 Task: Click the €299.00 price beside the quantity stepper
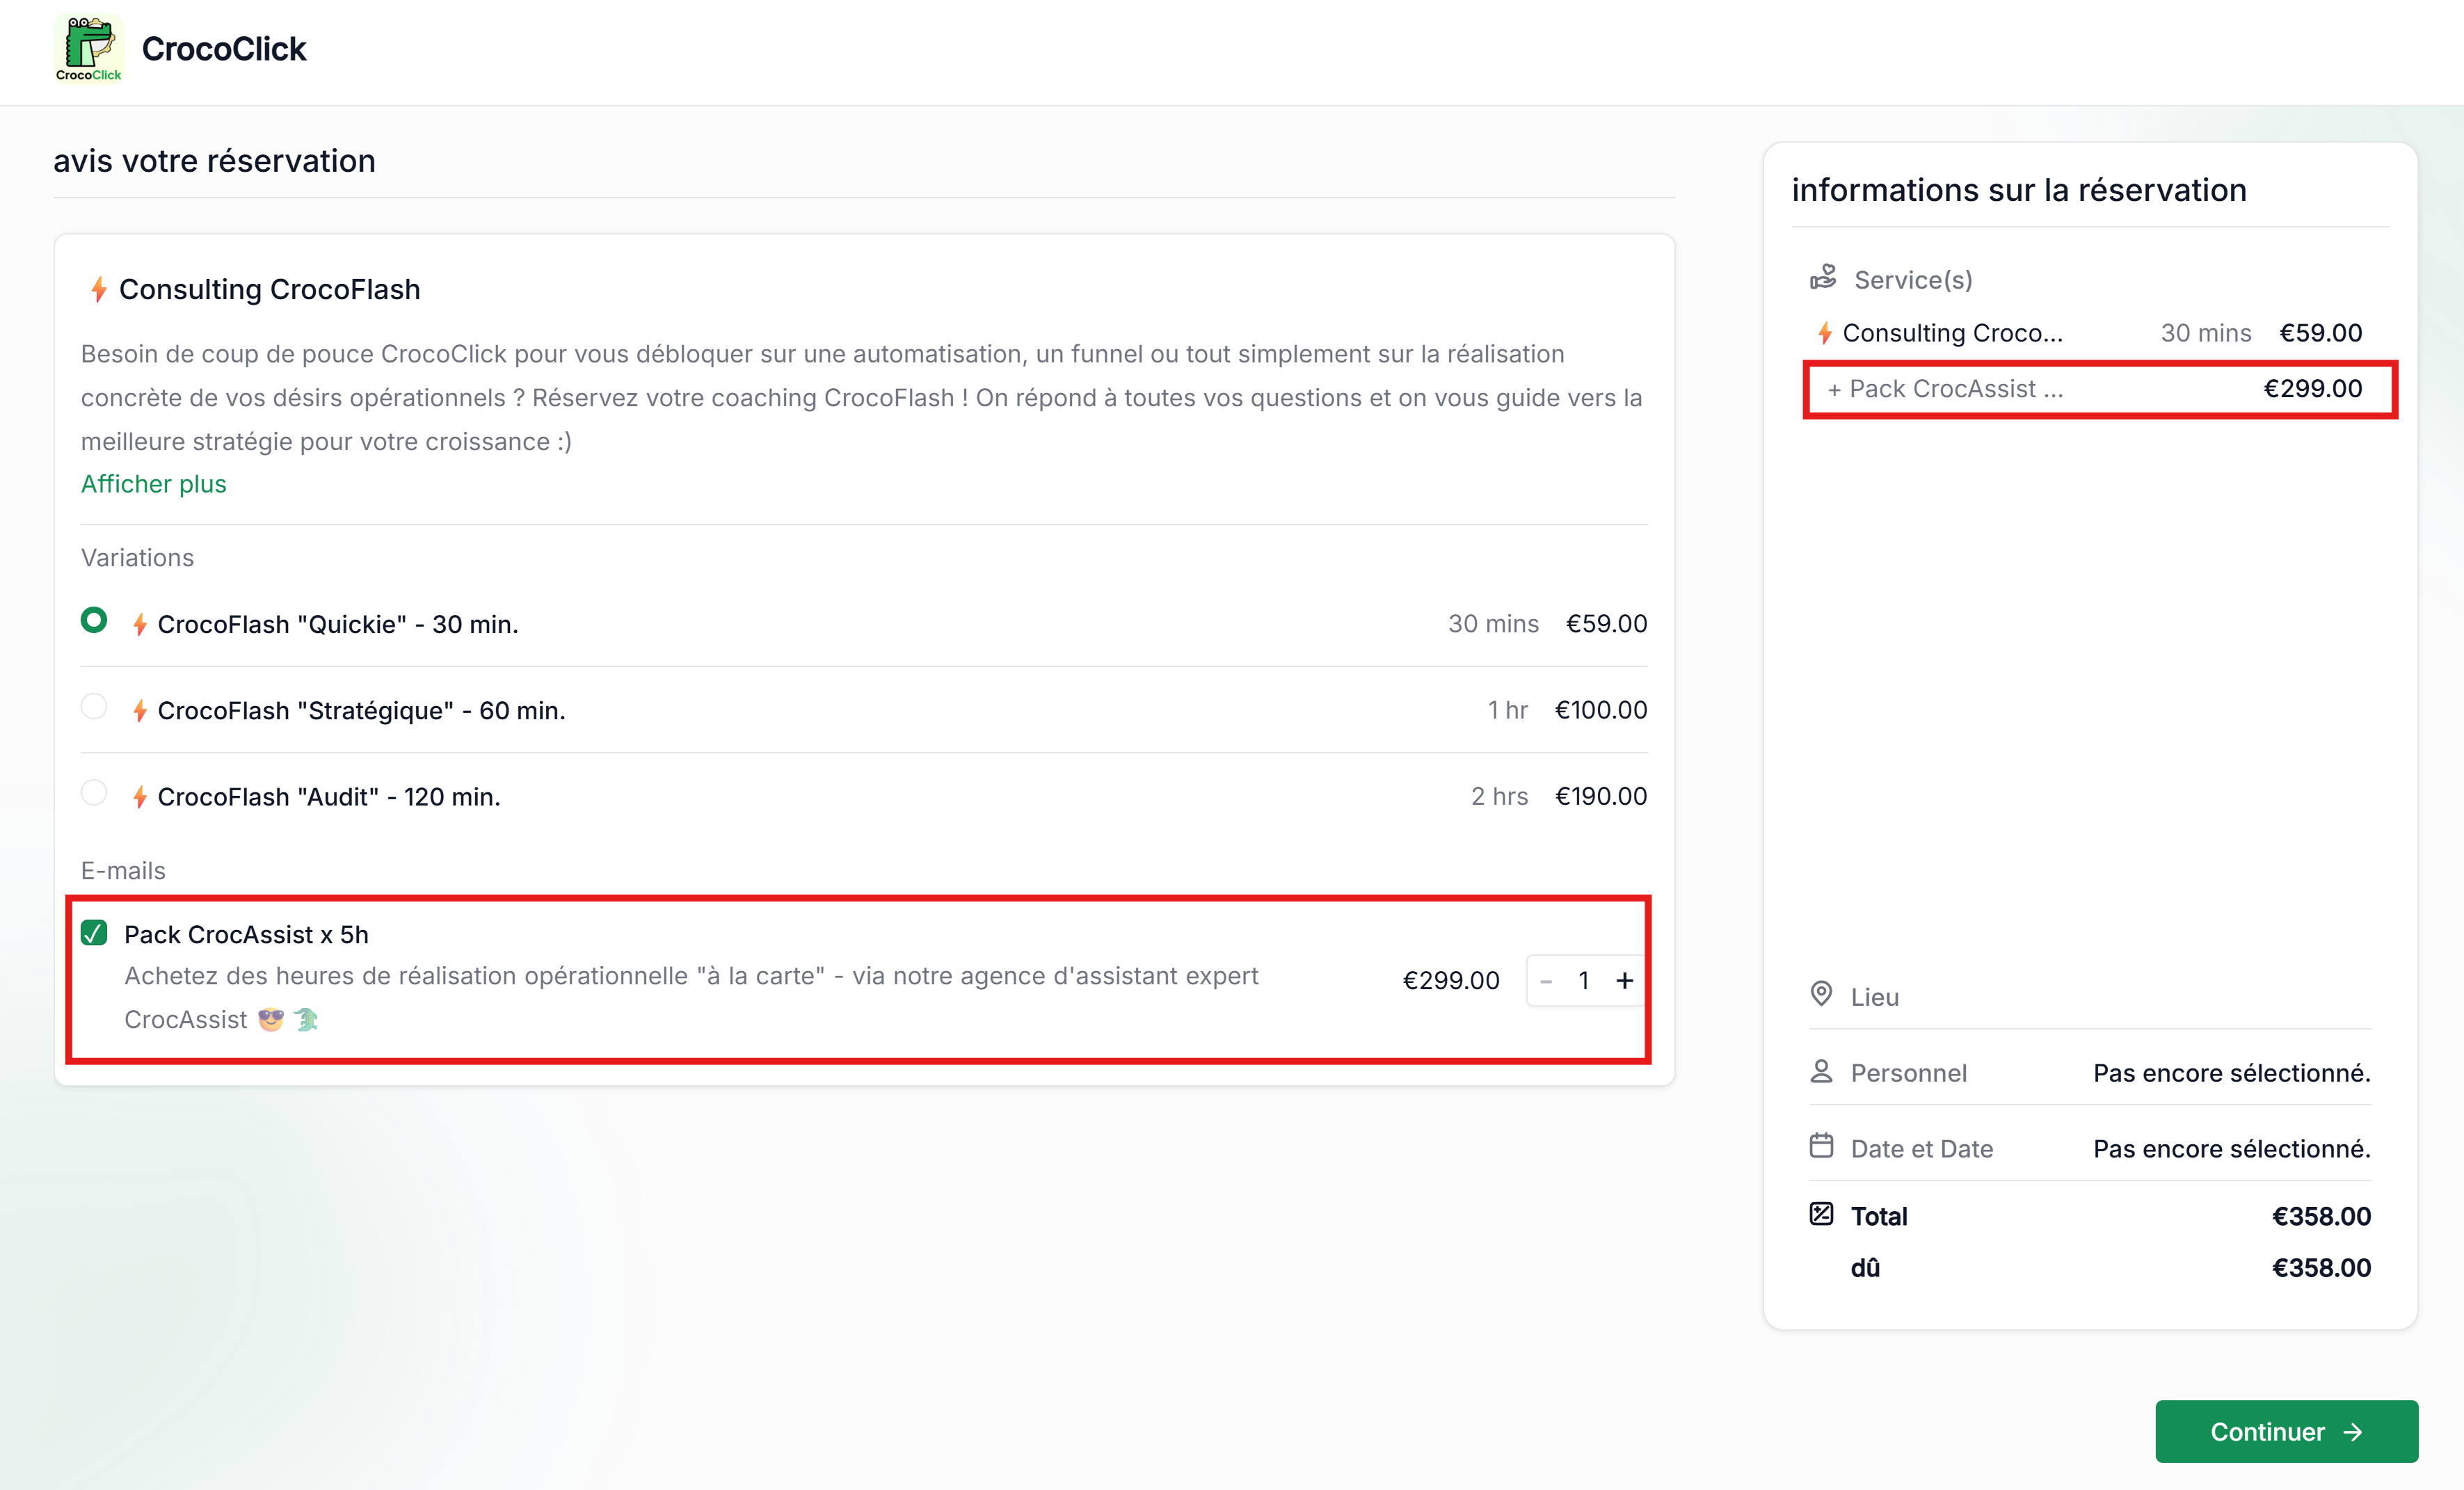(x=1451, y=981)
